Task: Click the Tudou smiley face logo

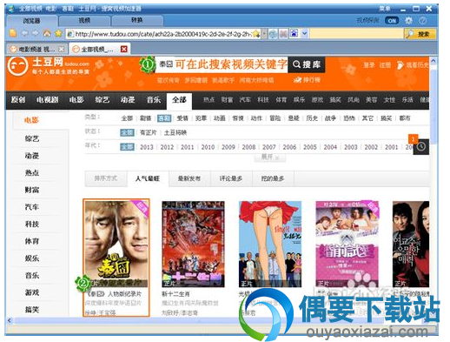Action: point(17,66)
